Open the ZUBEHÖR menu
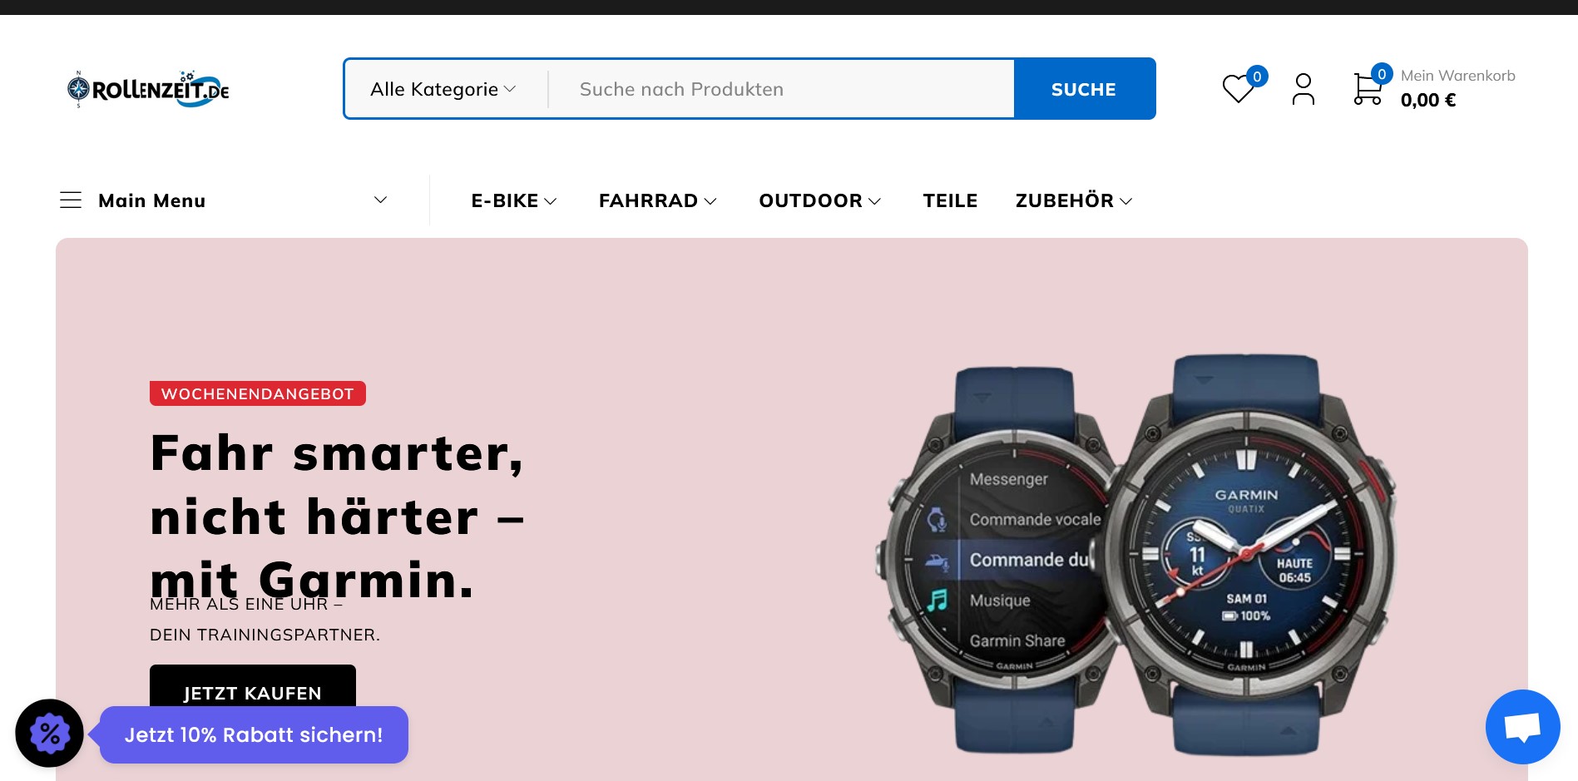This screenshot has width=1578, height=781. (1074, 200)
